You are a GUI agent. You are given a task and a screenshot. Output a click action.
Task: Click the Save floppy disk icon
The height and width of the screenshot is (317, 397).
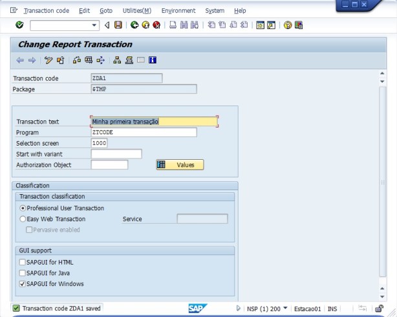tap(118, 25)
